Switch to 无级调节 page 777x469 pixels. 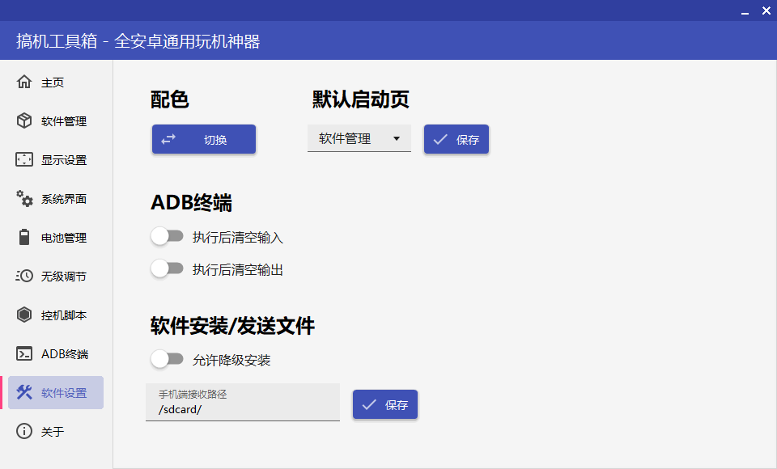pyautogui.click(x=64, y=277)
